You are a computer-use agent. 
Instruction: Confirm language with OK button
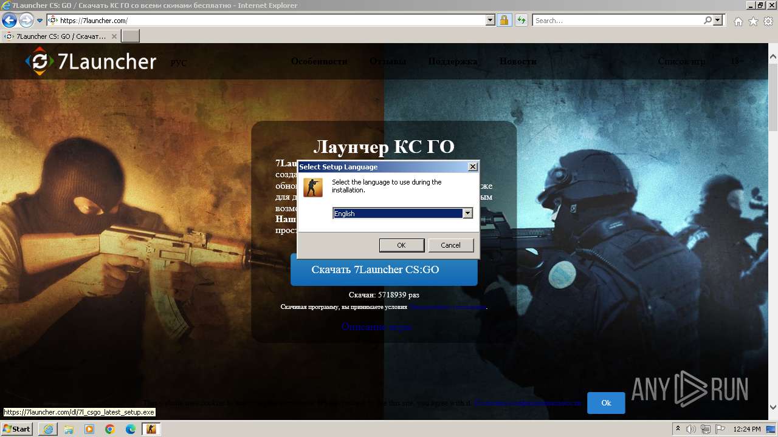[402, 245]
